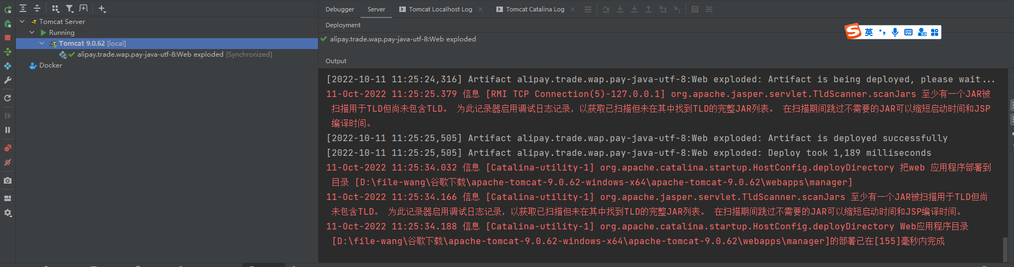Image resolution: width=1014 pixels, height=267 pixels.
Task: Open the Add Service plus dropdown
Action: tap(102, 8)
